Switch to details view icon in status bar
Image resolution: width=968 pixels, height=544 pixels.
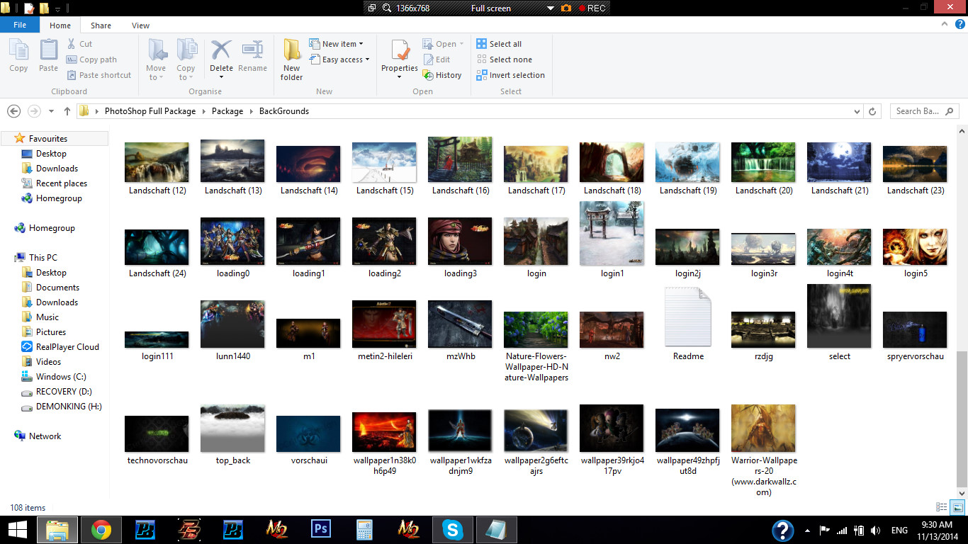click(942, 507)
